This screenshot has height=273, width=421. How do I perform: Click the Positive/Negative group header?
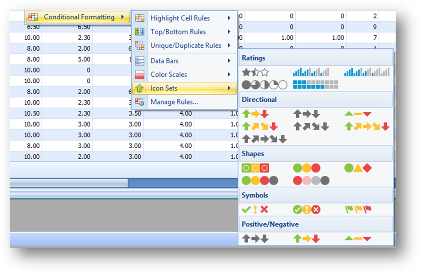tap(316, 224)
